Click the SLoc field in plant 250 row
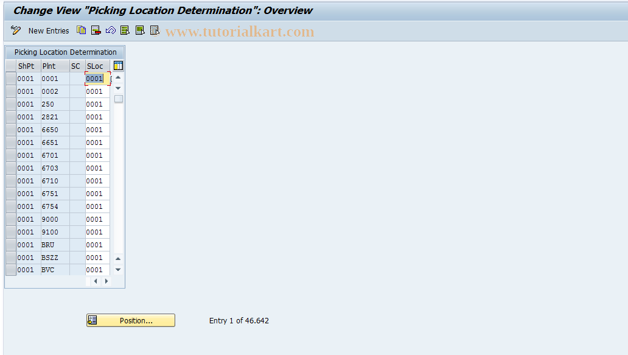 click(98, 104)
